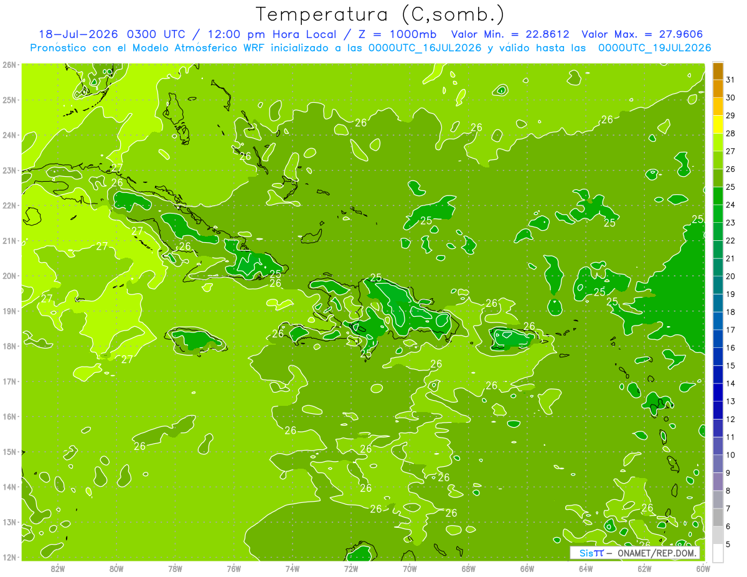Click the "80W" longitude axis label

point(116,568)
